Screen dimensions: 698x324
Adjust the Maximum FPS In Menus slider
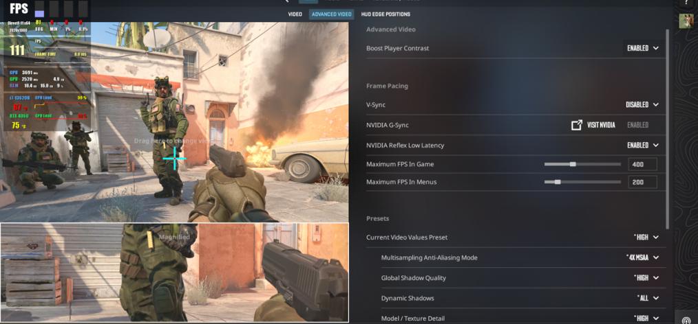[x=582, y=182]
